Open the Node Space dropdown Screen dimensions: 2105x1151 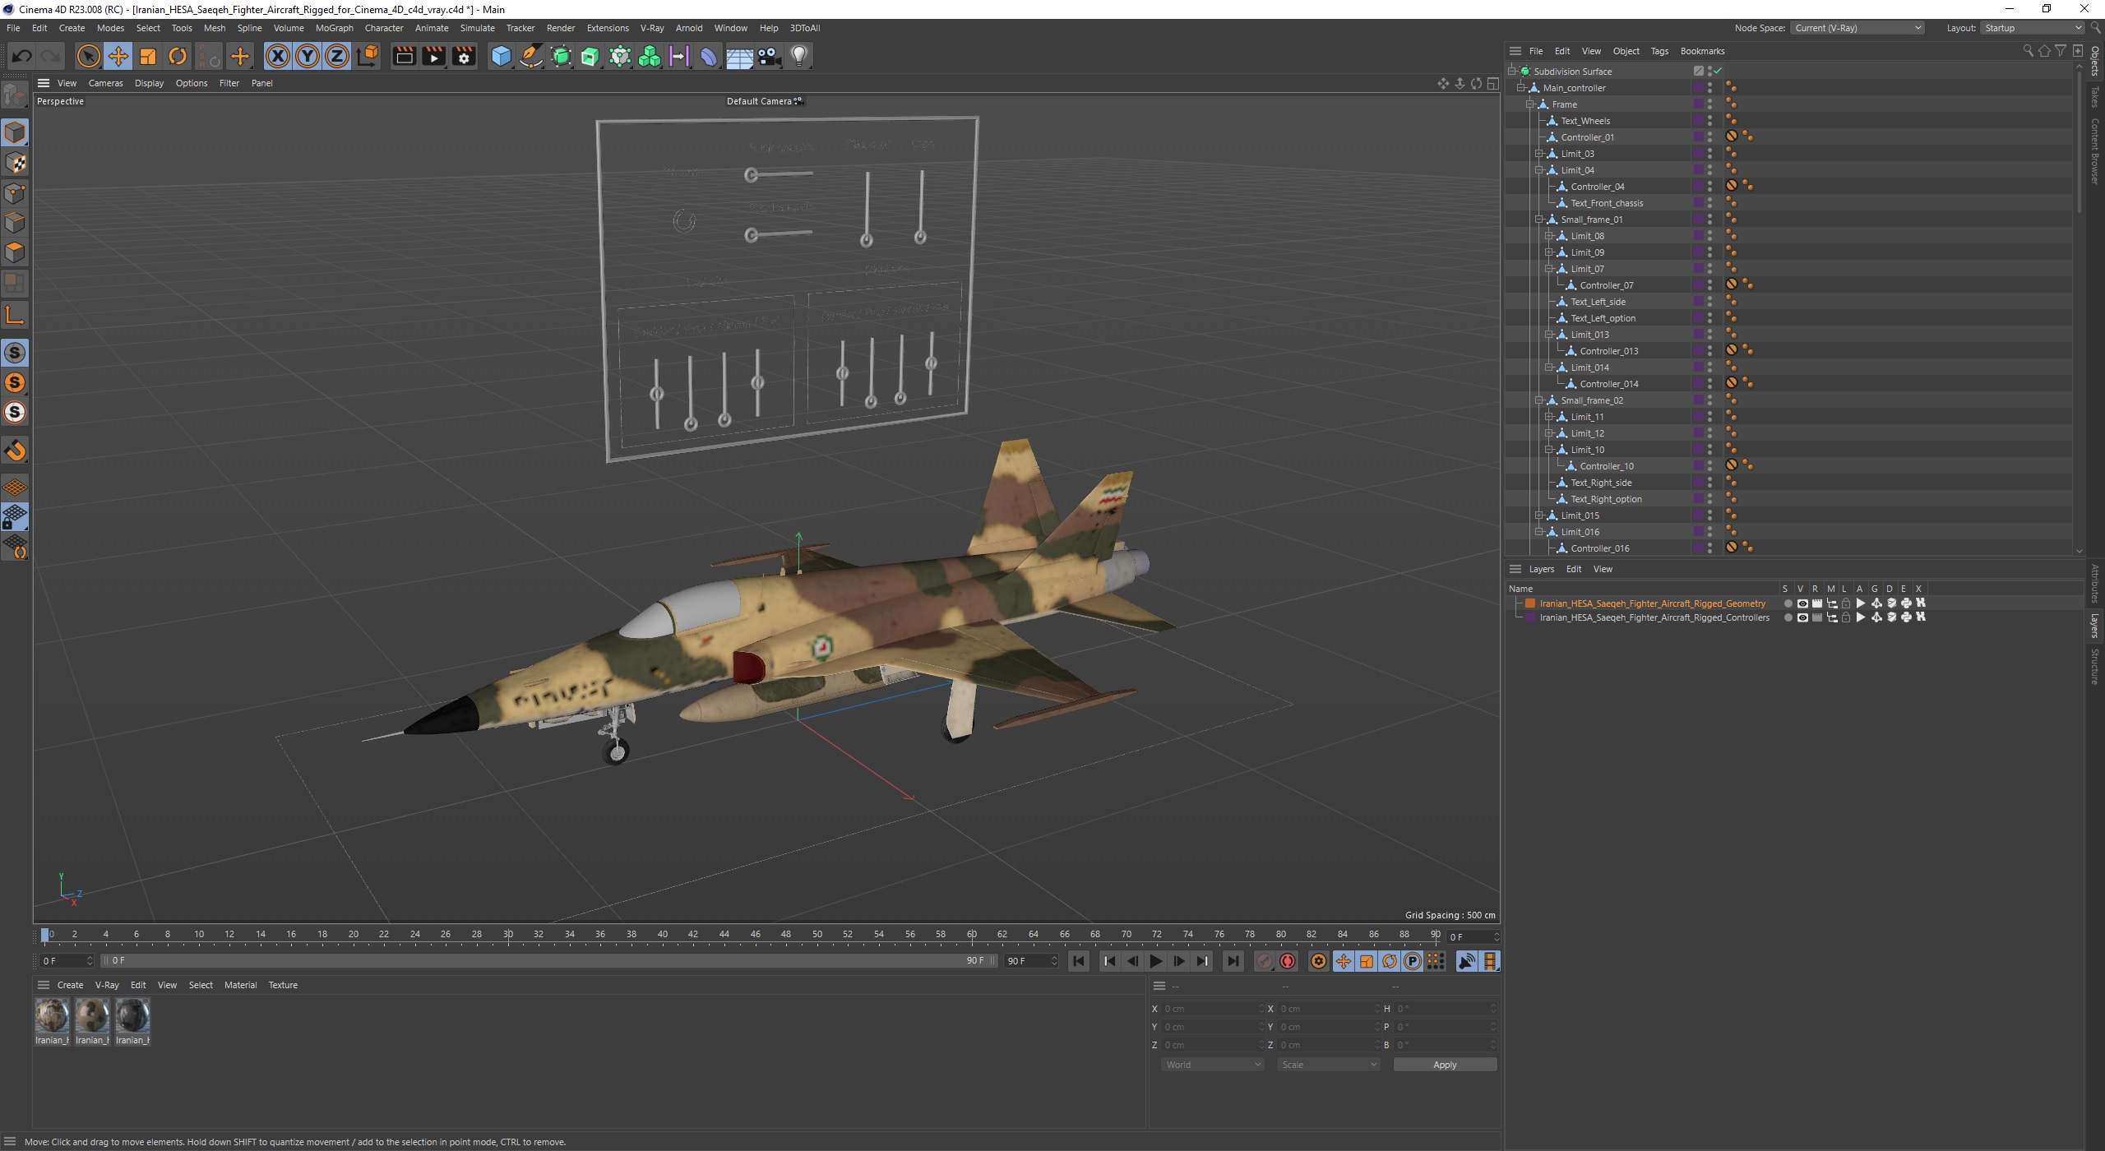pyautogui.click(x=1857, y=28)
